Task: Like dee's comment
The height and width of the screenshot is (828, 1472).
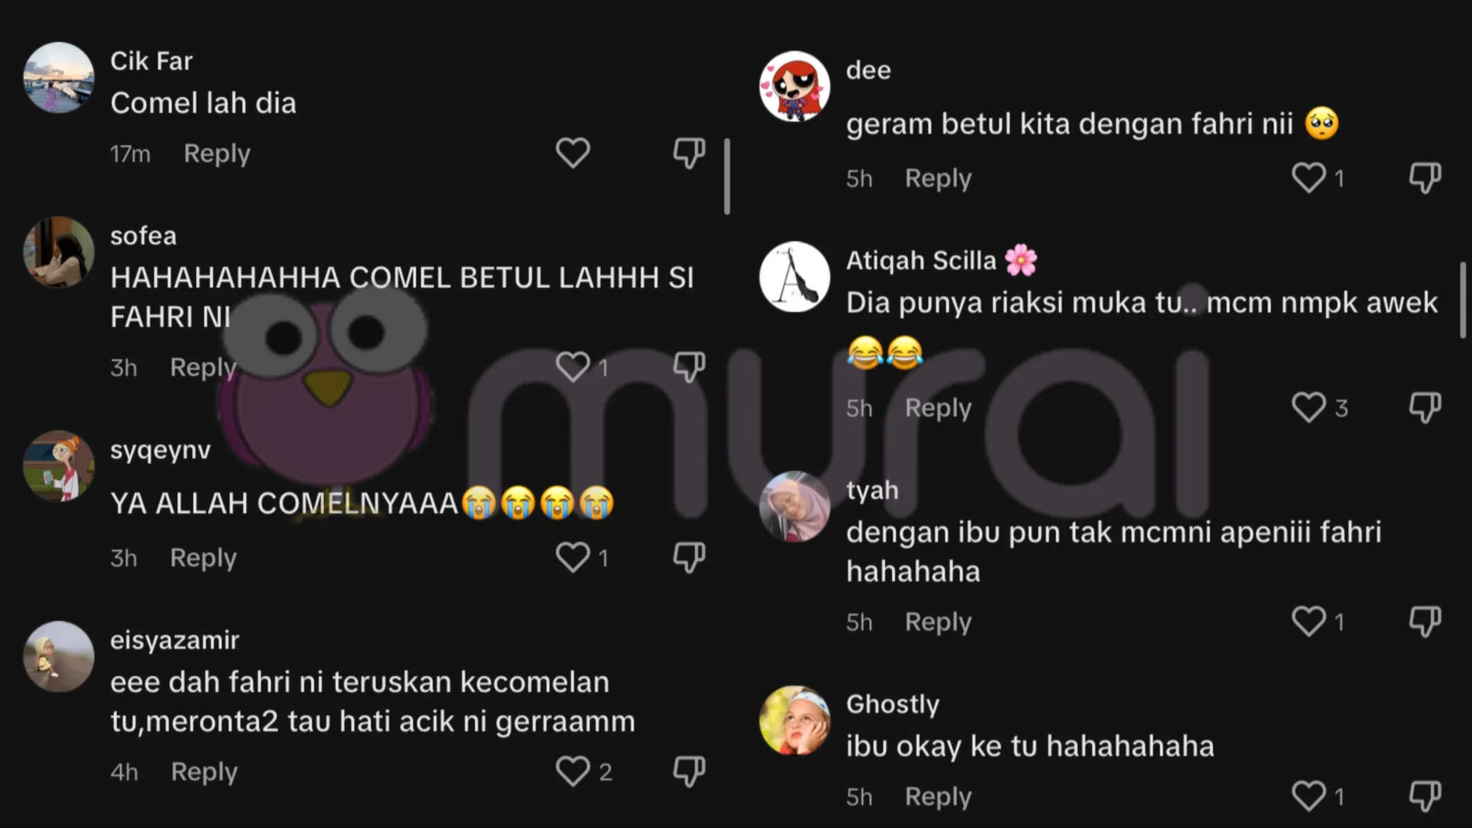Action: [x=1309, y=178]
